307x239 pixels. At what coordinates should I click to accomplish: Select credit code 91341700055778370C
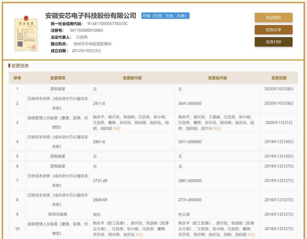(x=107, y=24)
